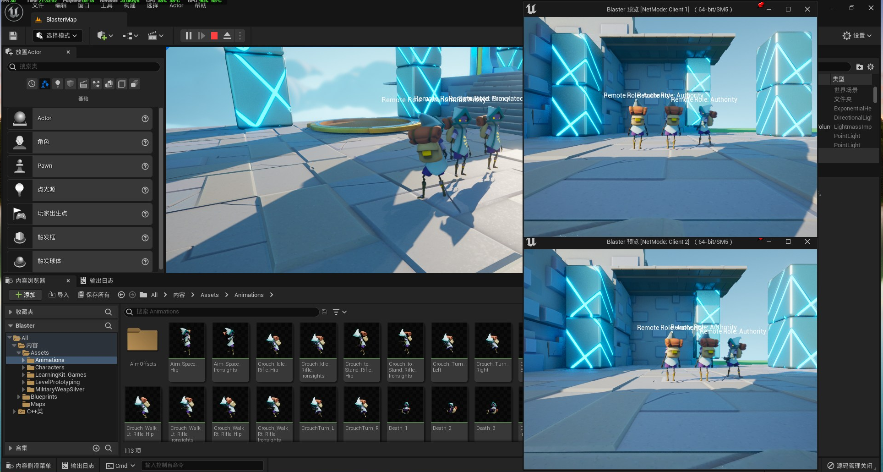883x472 pixels.
Task: Click the 保存所有 Save All button
Action: coord(94,295)
